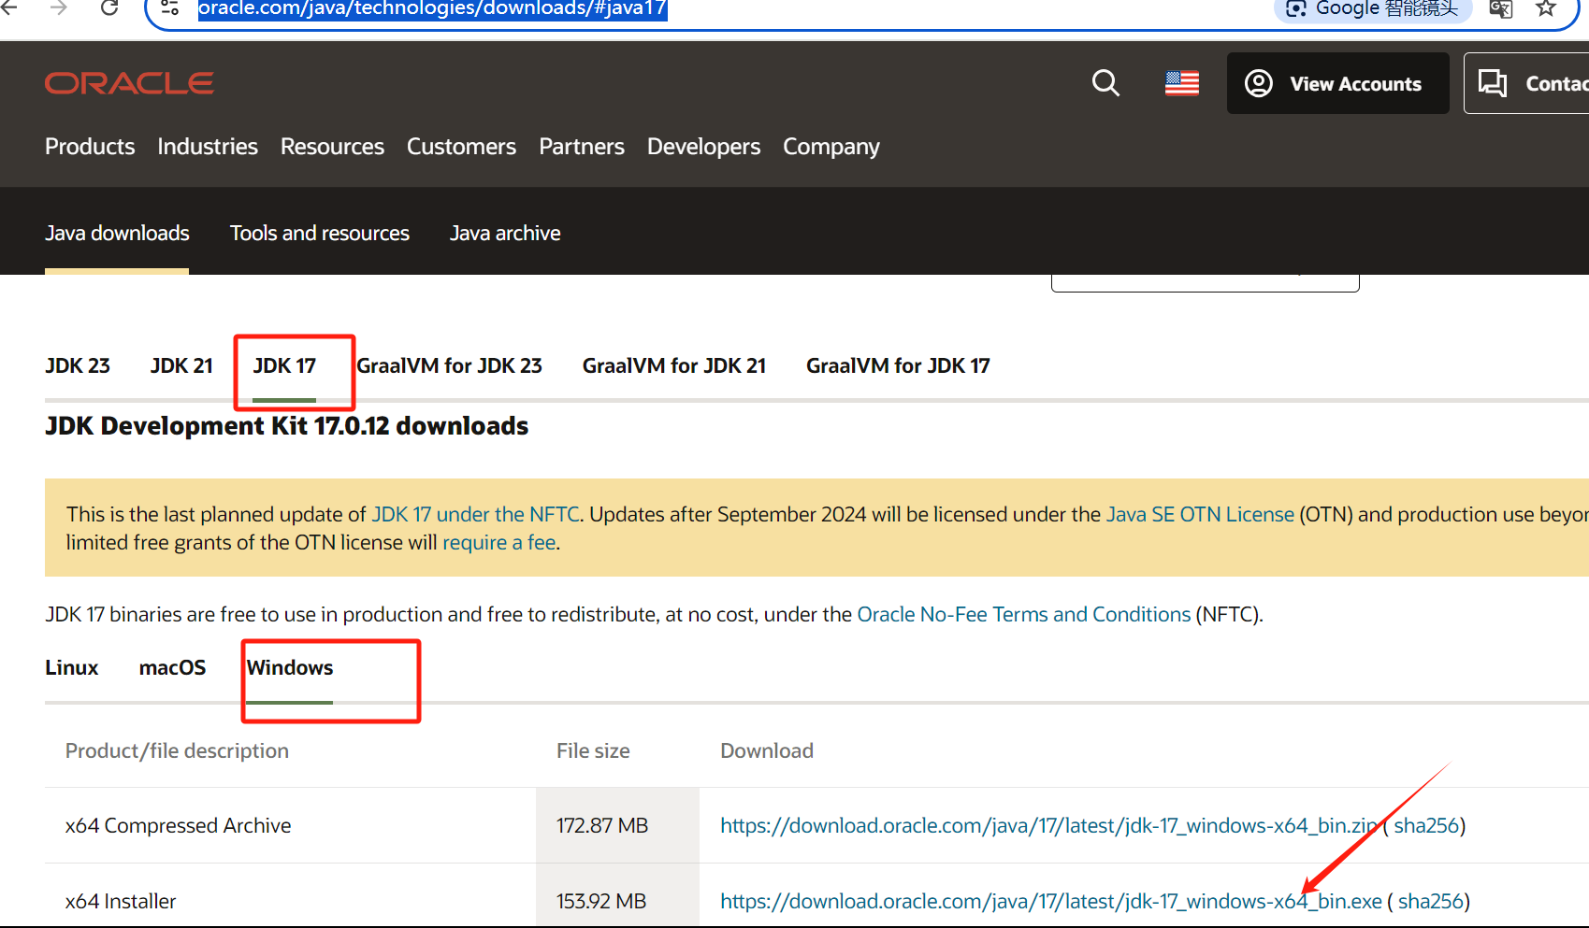Screen dimensions: 1589x928
Task: Select the JDK 23 tab
Action: 77,365
